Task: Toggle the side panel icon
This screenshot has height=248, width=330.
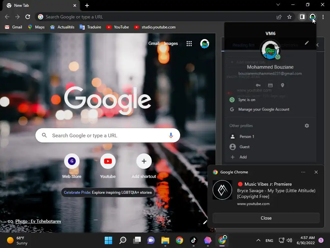Action: pos(302,17)
